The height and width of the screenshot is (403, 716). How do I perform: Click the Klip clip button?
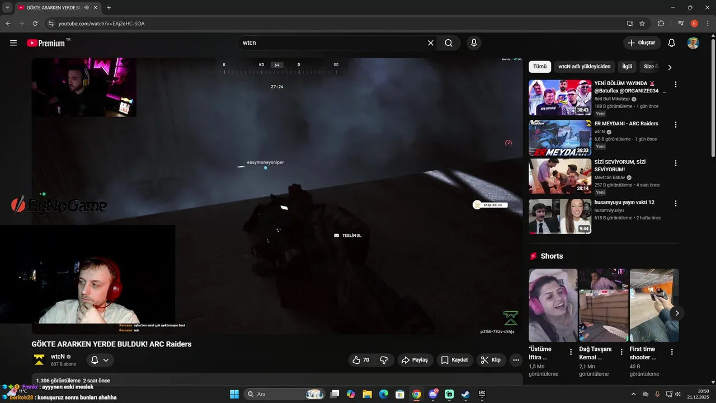491,360
